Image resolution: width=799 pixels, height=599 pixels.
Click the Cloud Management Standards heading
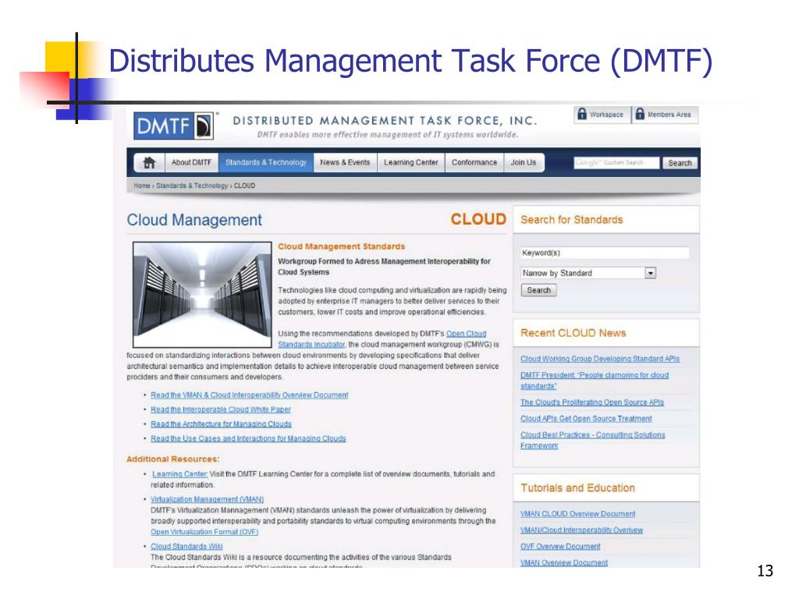click(342, 246)
